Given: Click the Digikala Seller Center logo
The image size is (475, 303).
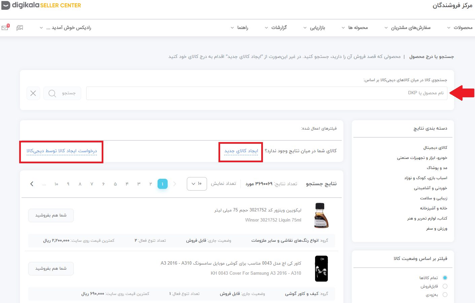Looking at the screenshot, I should (41, 5).
